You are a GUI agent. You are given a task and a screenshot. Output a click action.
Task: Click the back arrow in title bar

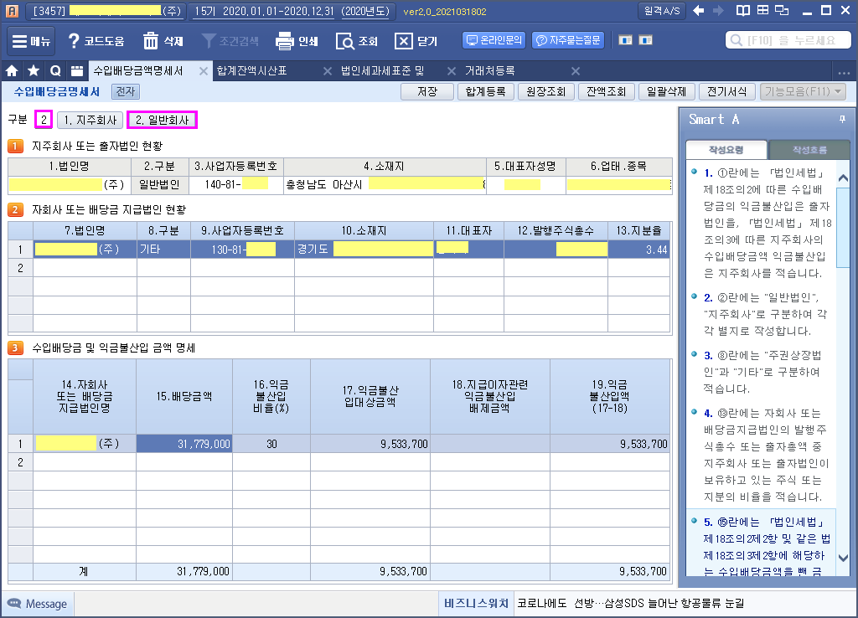[698, 10]
